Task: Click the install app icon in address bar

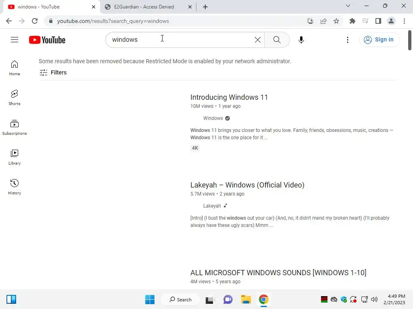Action: click(x=310, y=21)
